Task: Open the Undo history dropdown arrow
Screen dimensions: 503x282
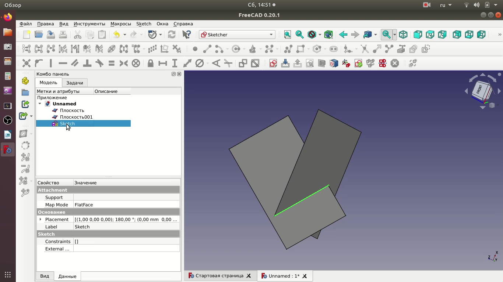Action: coord(124,35)
